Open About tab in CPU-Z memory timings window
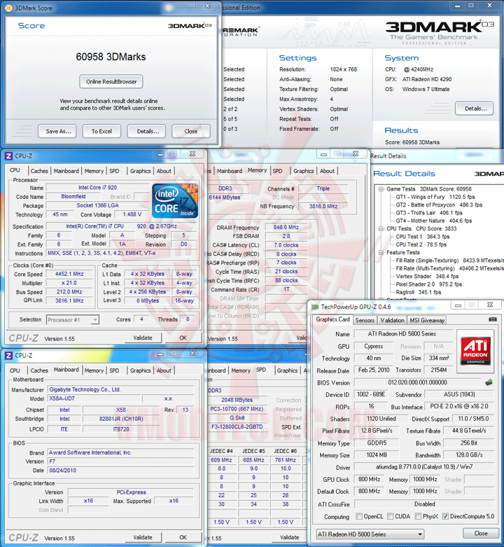Screen dimensions: 504x547 point(327,171)
